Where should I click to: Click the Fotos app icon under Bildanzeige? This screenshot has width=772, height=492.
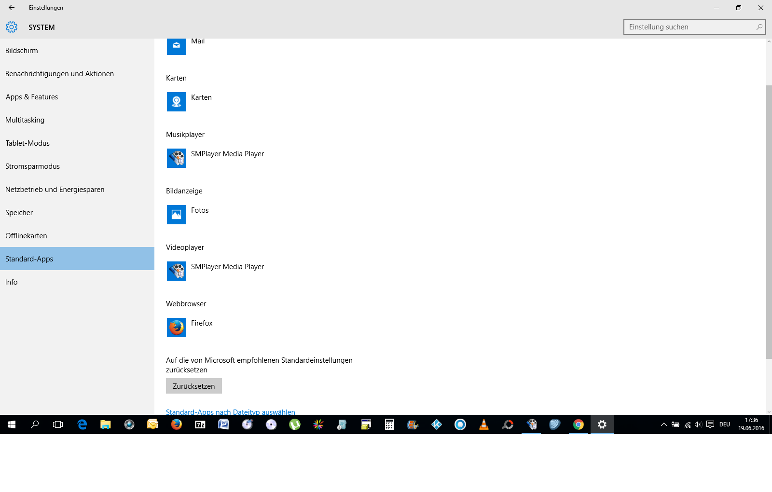point(177,215)
